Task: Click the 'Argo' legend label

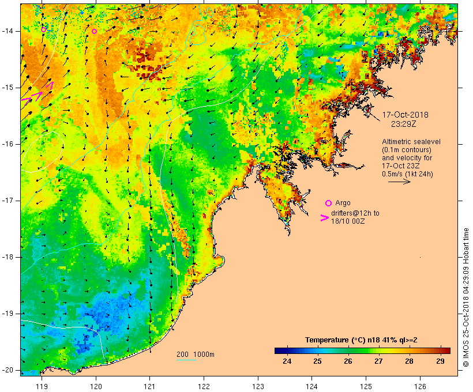Action: click(x=343, y=203)
